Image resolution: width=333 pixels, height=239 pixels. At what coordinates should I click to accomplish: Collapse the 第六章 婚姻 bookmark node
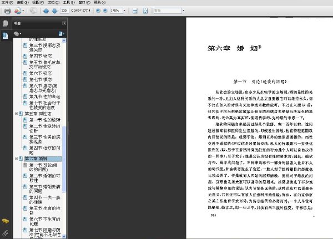tap(16, 159)
